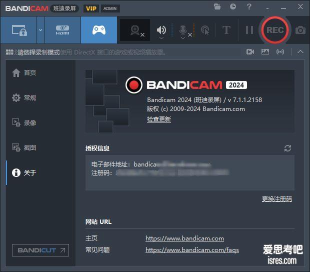This screenshot has height=272, width=310.
Task: Close the Bandicam window
Action: pos(300,6)
